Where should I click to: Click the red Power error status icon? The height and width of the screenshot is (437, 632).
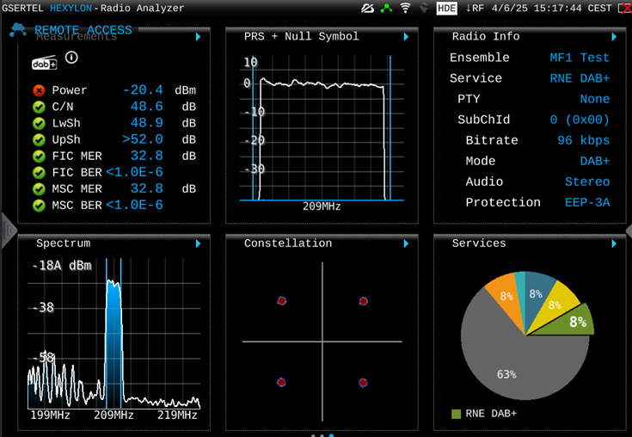click(39, 90)
